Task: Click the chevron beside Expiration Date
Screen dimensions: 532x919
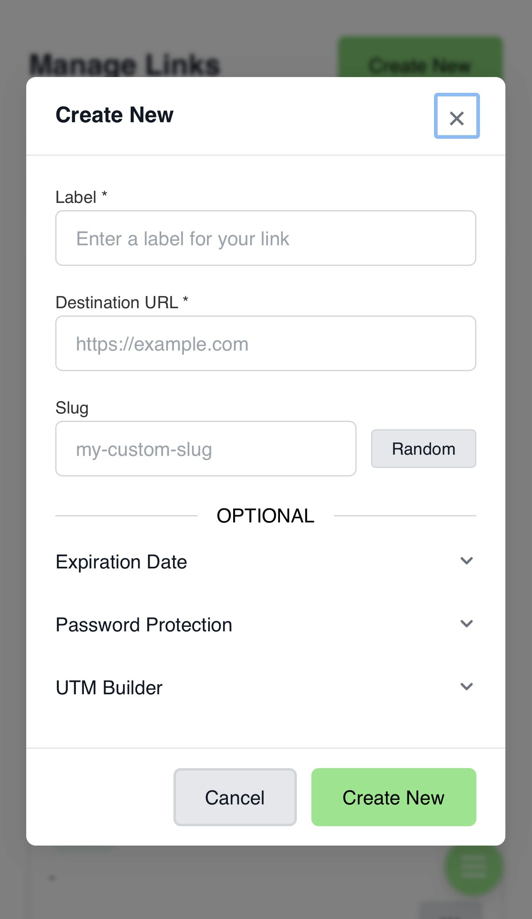Action: click(x=466, y=561)
